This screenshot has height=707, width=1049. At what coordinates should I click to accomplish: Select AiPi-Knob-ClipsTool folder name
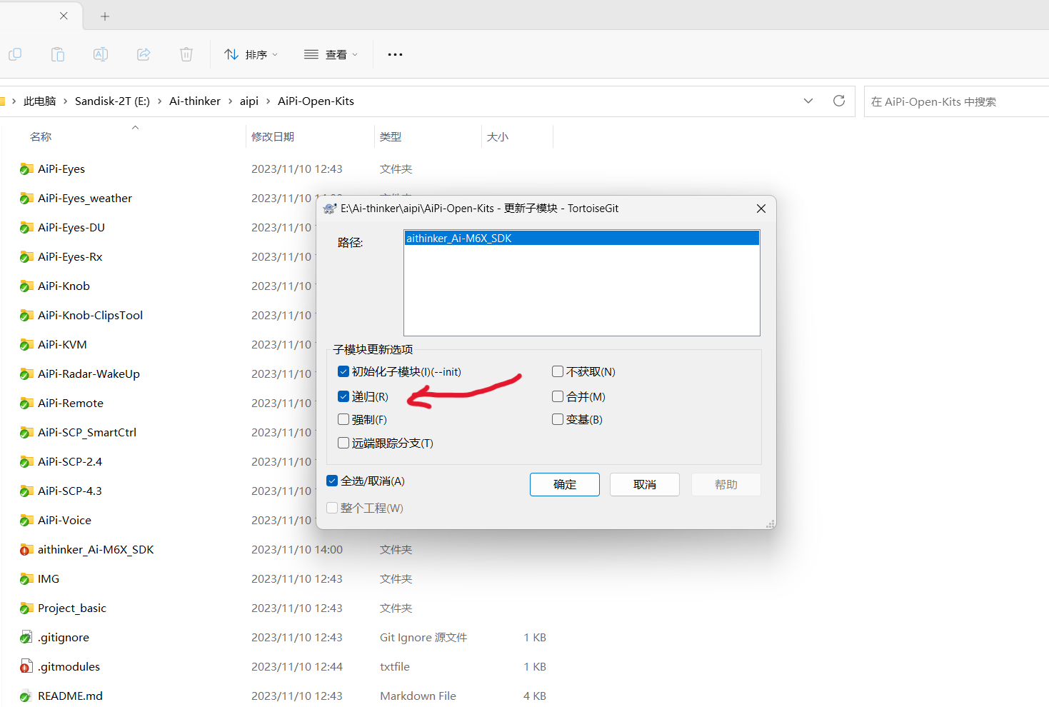90,316
